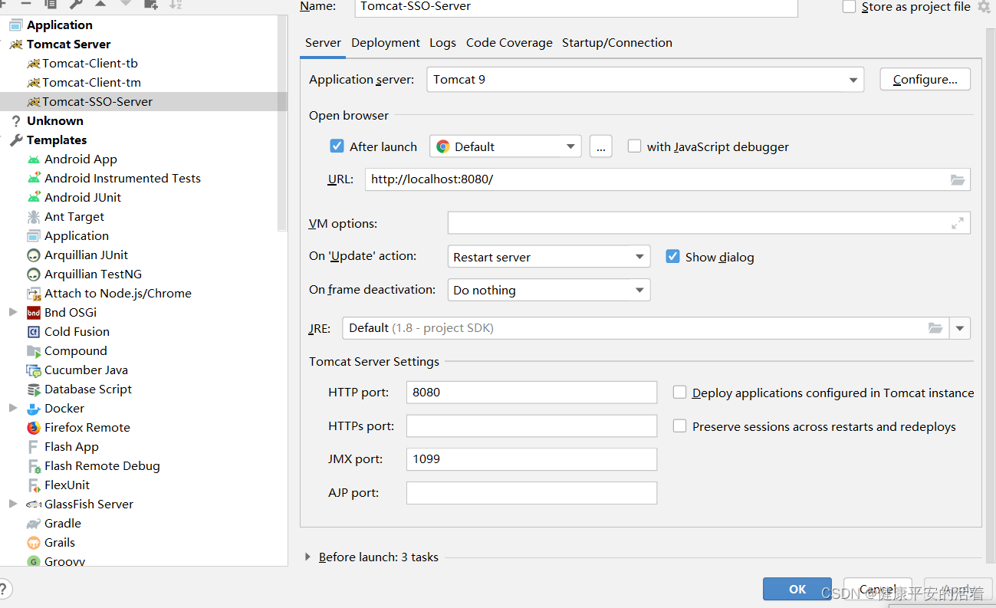
Task: Switch to the Deployment tab
Action: pyautogui.click(x=385, y=43)
